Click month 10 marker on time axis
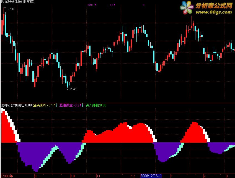This screenshot has height=178, width=235. (x=73, y=176)
